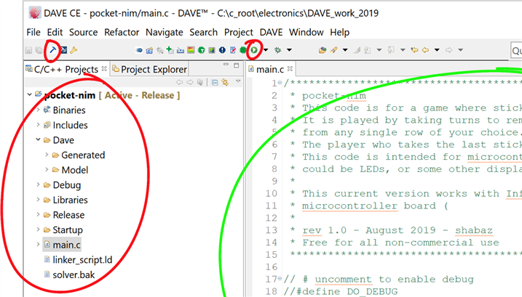This screenshot has height=297, width=522.
Task: Open the DAVE menu
Action: pyautogui.click(x=271, y=32)
